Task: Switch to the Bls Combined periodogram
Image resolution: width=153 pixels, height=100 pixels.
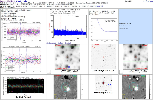Action: [51, 43]
